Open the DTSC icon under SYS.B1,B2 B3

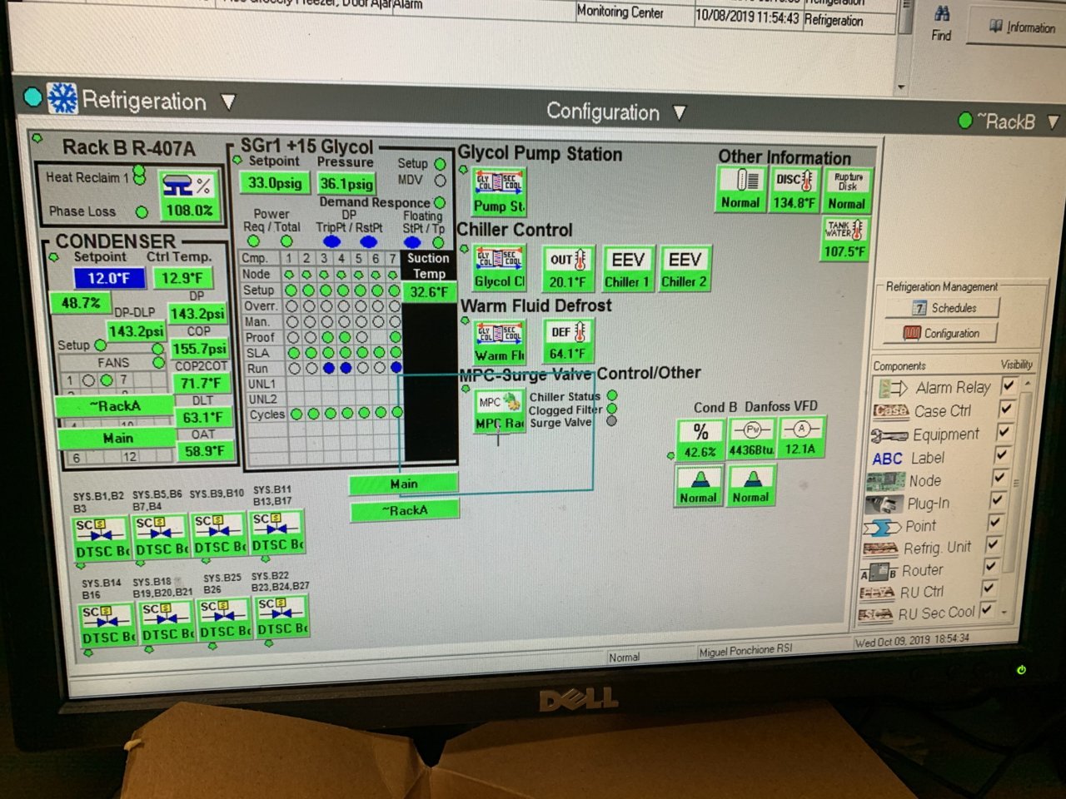[102, 538]
